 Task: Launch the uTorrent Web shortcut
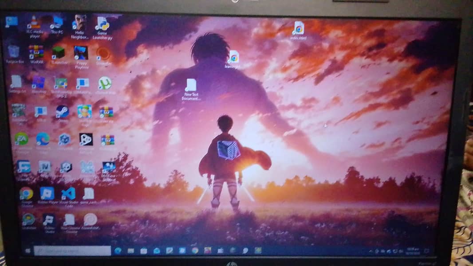click(105, 85)
